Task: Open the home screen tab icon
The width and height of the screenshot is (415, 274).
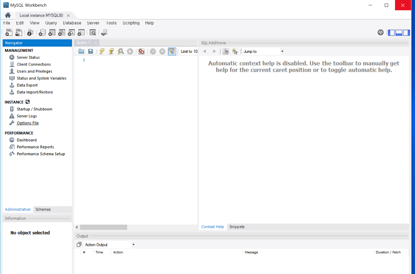Action: [x=8, y=15]
